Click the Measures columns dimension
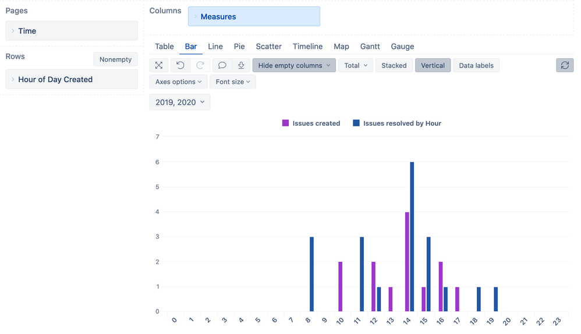581x334 pixels. tap(254, 17)
